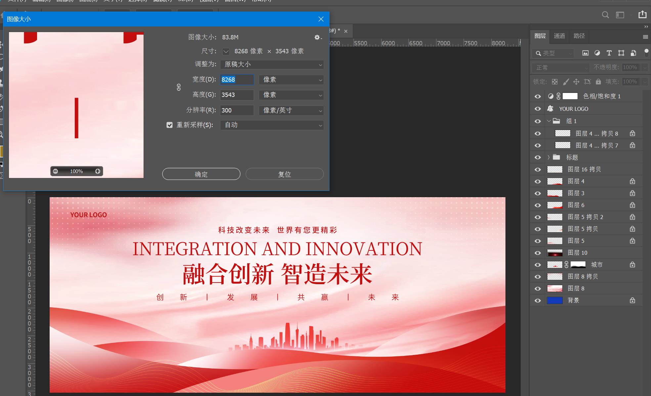651x396 pixels.
Task: Click the 高度 input field
Action: [x=237, y=95]
